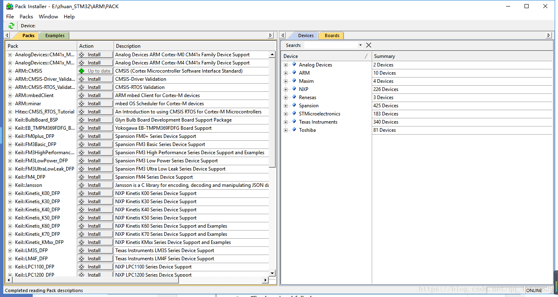Click left arrow of Devices pane tabs
This screenshot has width=558, height=297.
coord(283,35)
